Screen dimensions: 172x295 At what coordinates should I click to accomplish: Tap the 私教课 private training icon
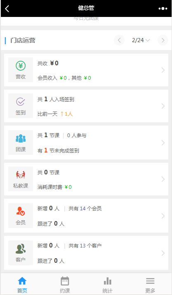tap(21, 175)
